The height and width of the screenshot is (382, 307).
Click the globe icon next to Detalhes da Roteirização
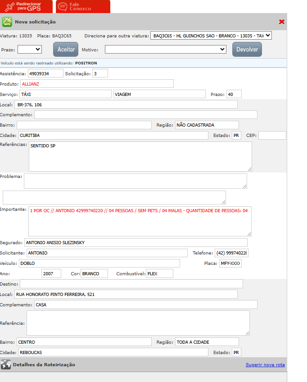[6, 364]
